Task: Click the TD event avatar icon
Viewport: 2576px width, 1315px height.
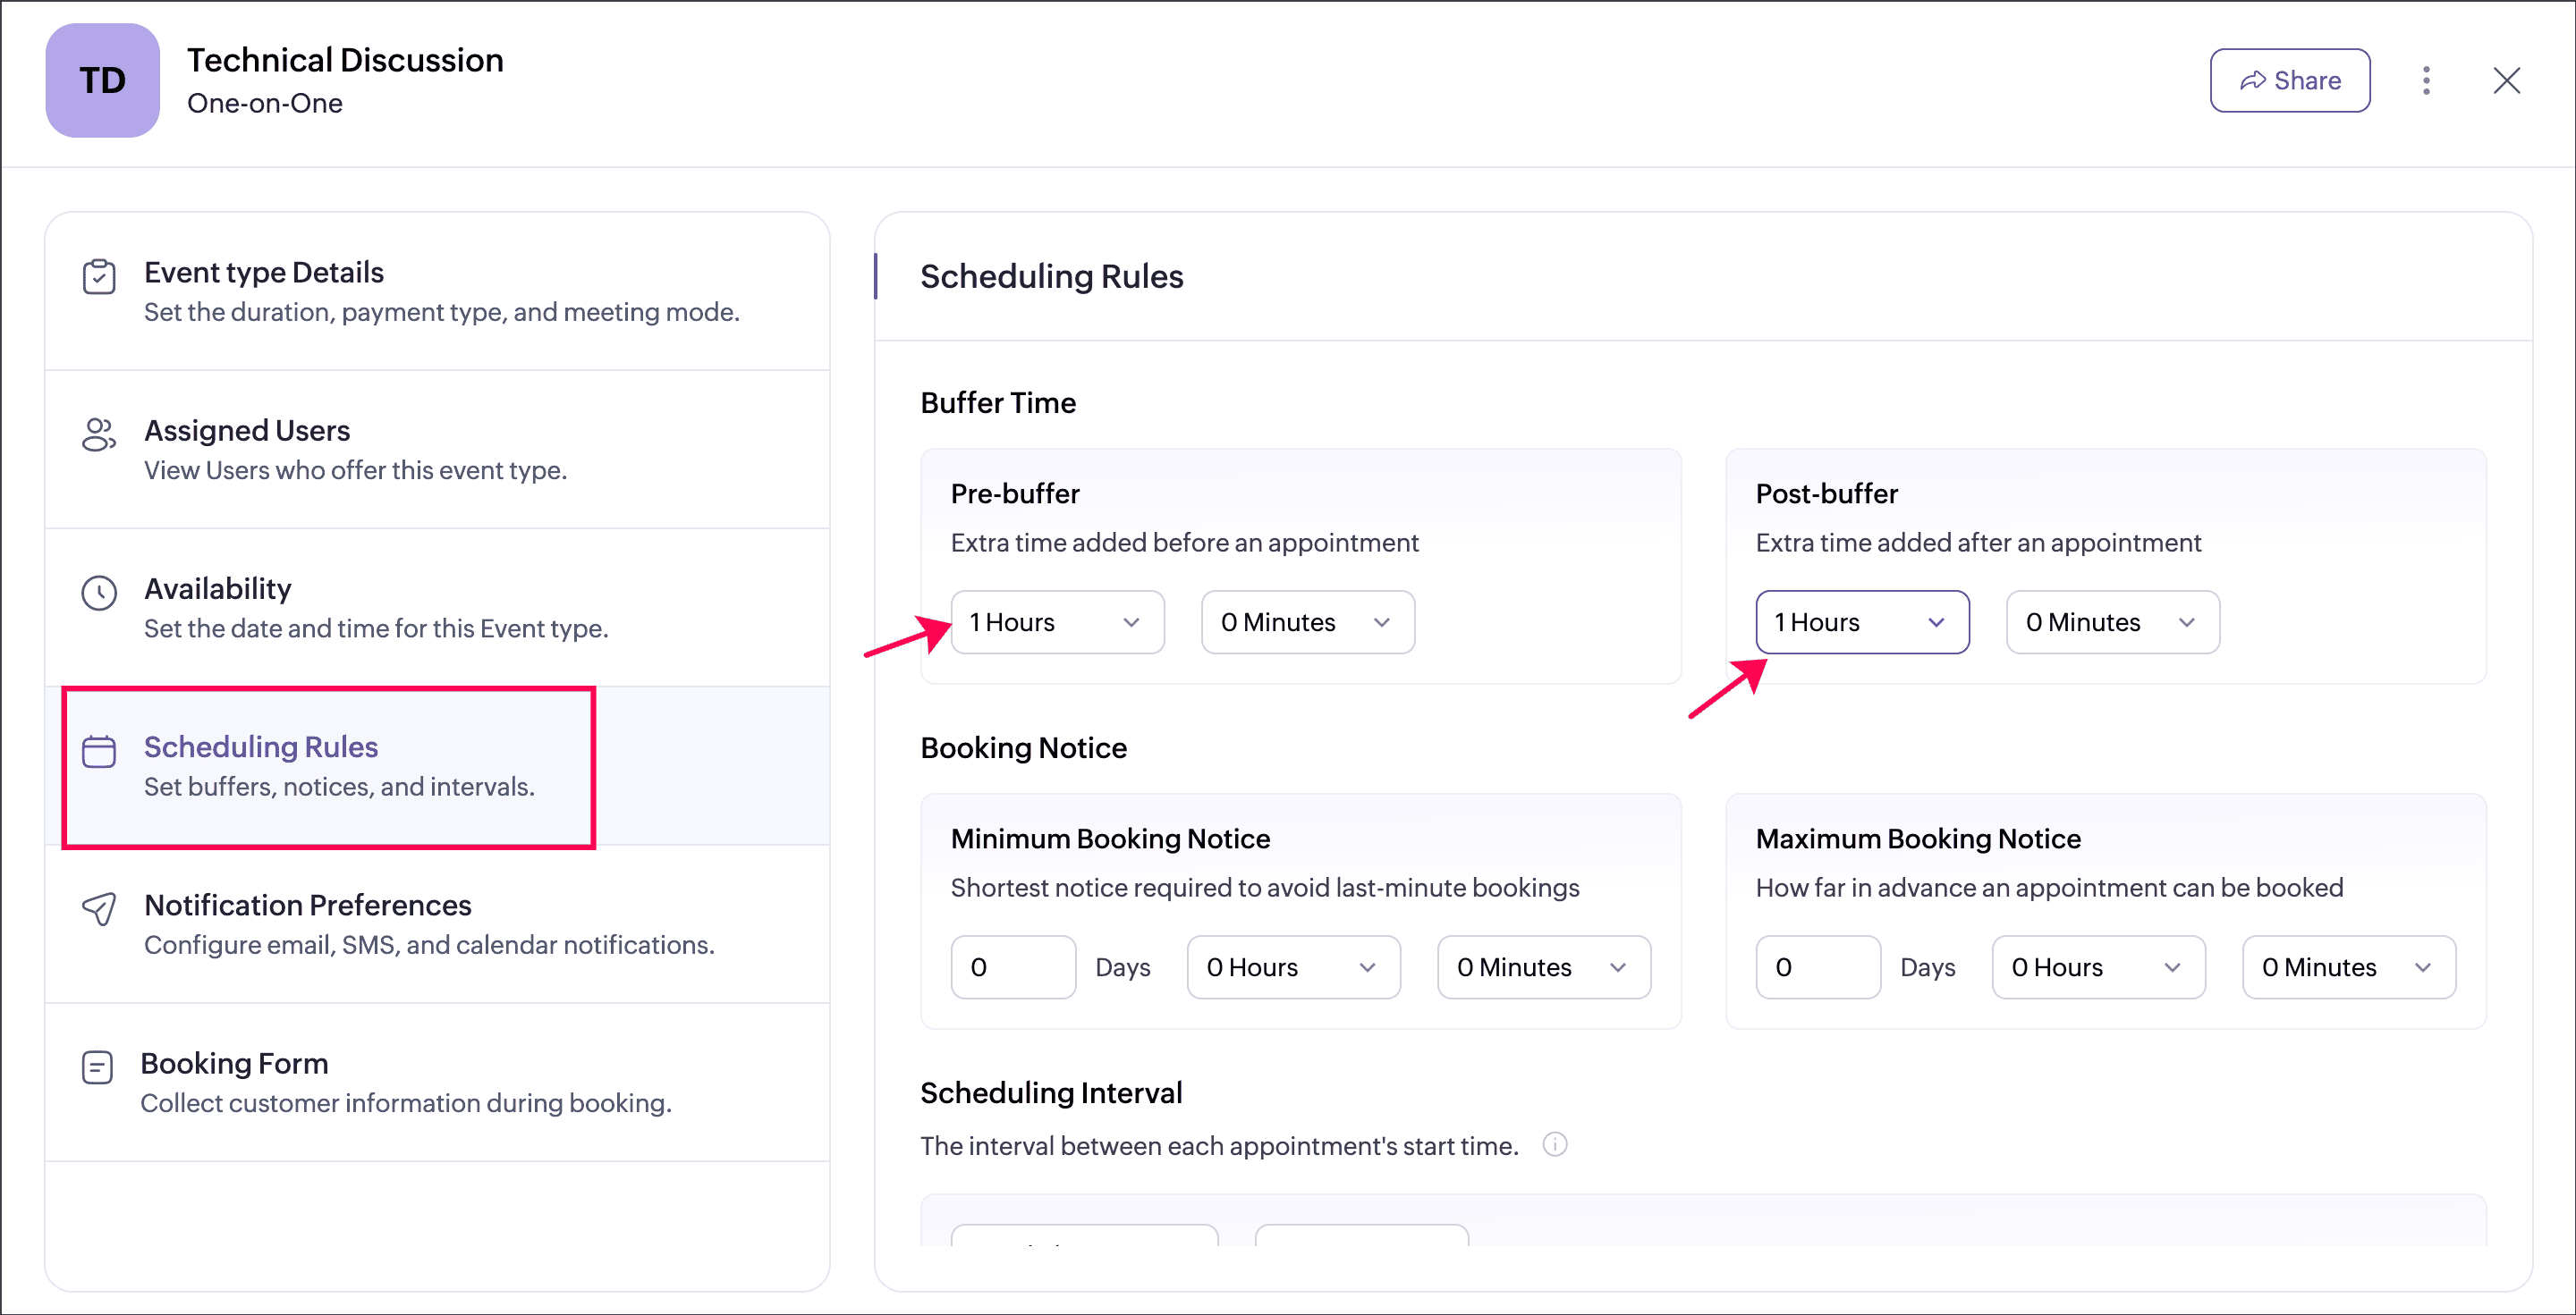Action: 102,80
